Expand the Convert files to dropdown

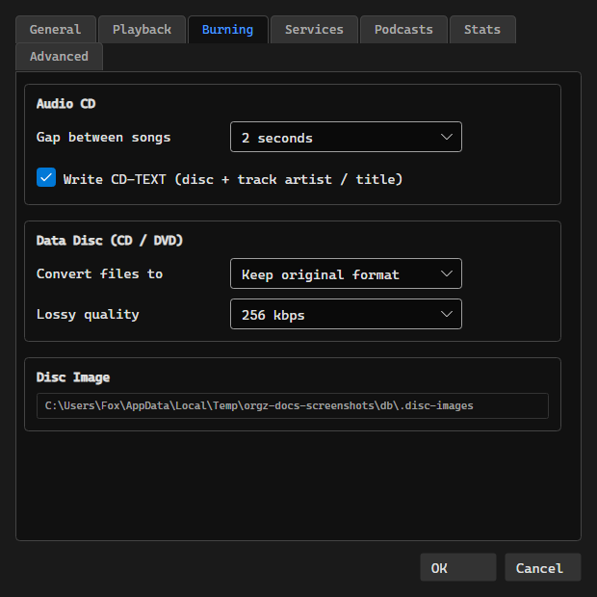346,273
